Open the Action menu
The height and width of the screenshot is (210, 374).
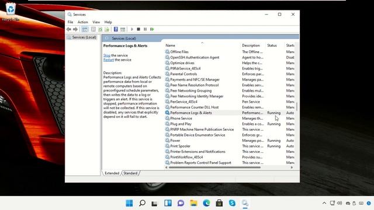point(83,22)
